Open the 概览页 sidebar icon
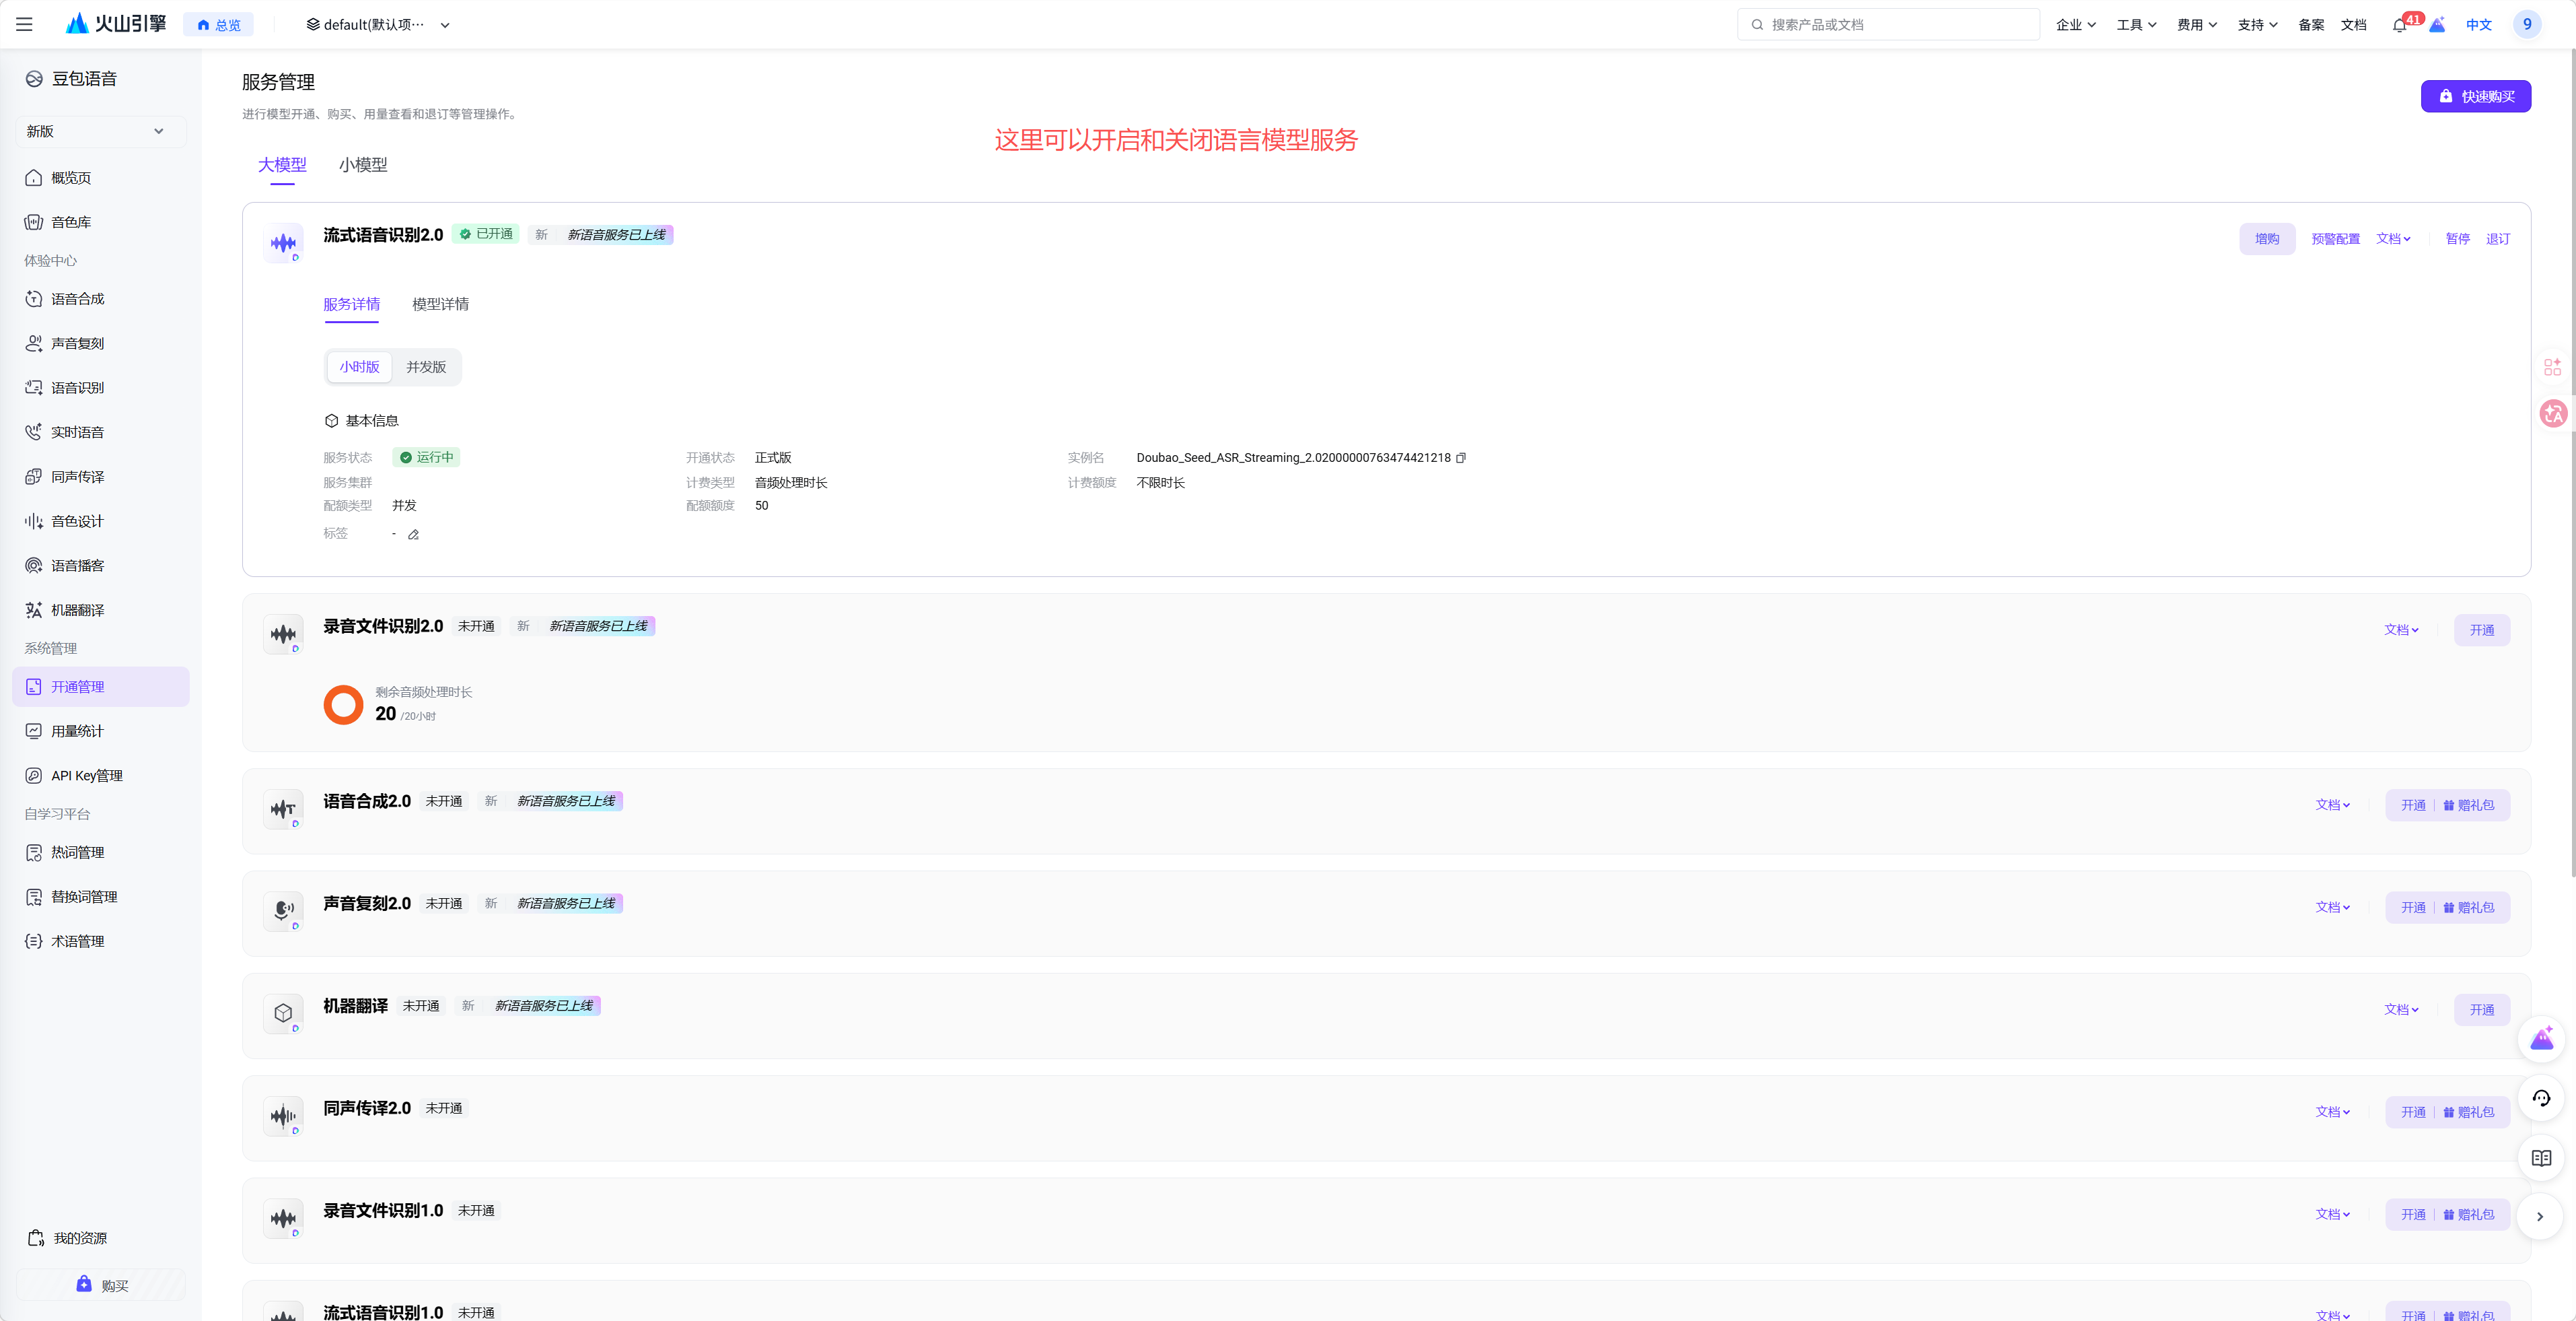 (x=34, y=178)
